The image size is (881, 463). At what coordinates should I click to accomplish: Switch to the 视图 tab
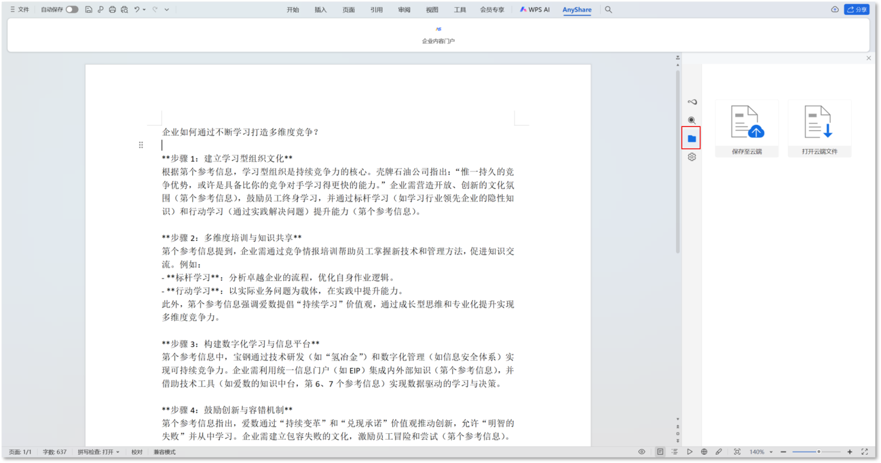(432, 9)
